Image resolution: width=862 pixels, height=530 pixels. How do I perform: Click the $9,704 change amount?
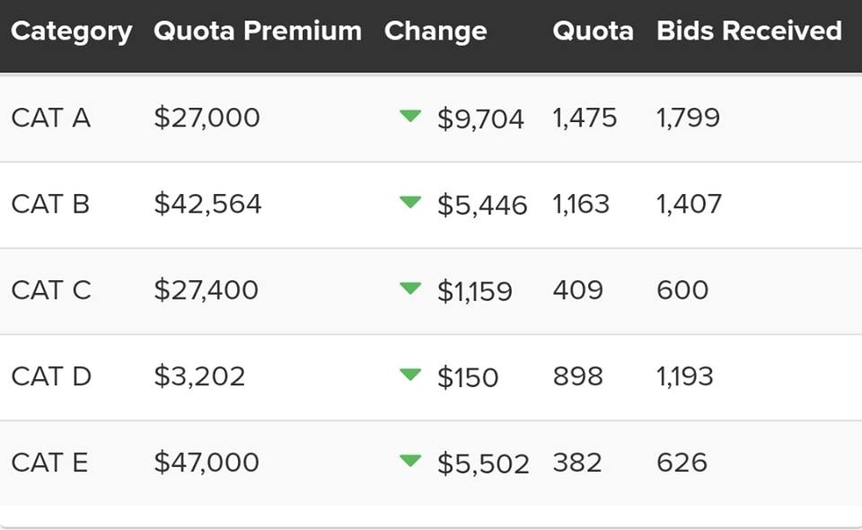coord(481,119)
